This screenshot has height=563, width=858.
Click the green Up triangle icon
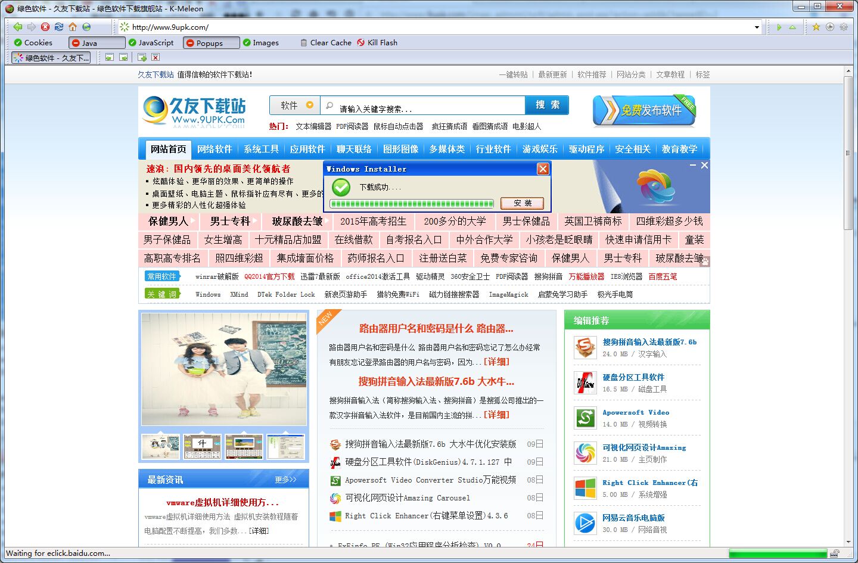click(x=792, y=27)
